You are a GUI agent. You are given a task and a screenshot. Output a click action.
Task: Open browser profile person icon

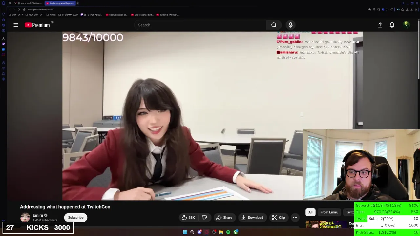pyautogui.click(x=407, y=10)
